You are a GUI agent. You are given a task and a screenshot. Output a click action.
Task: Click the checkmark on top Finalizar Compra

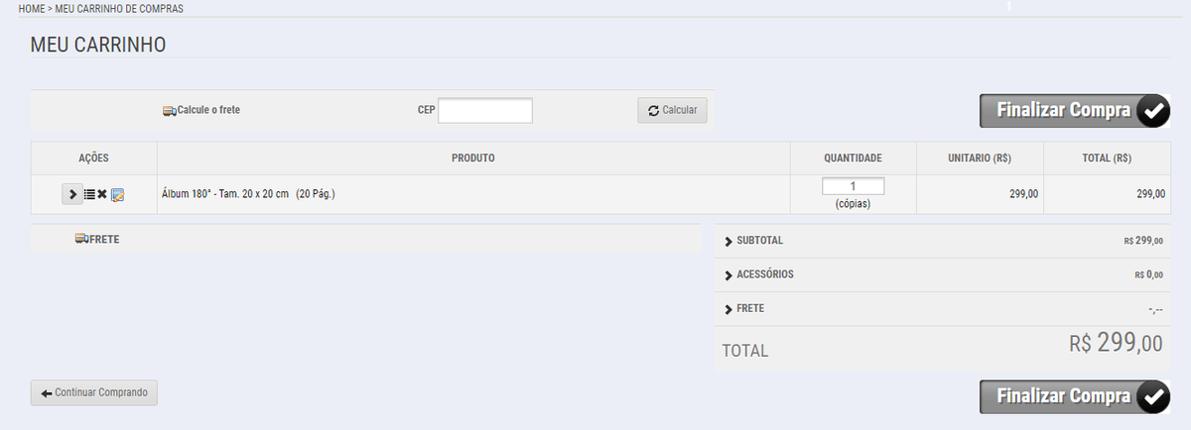[1151, 111]
